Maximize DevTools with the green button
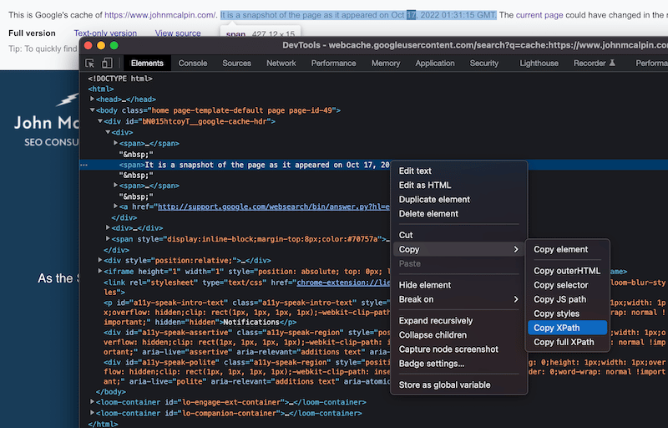Image resolution: width=668 pixels, height=428 pixels. click(114, 46)
